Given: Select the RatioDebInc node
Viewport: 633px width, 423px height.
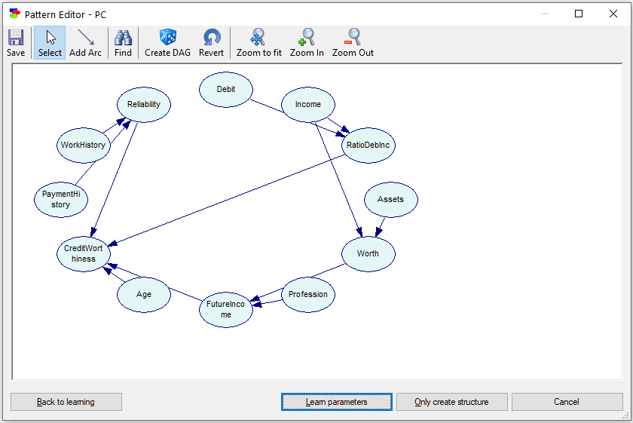Looking at the screenshot, I should [x=368, y=146].
